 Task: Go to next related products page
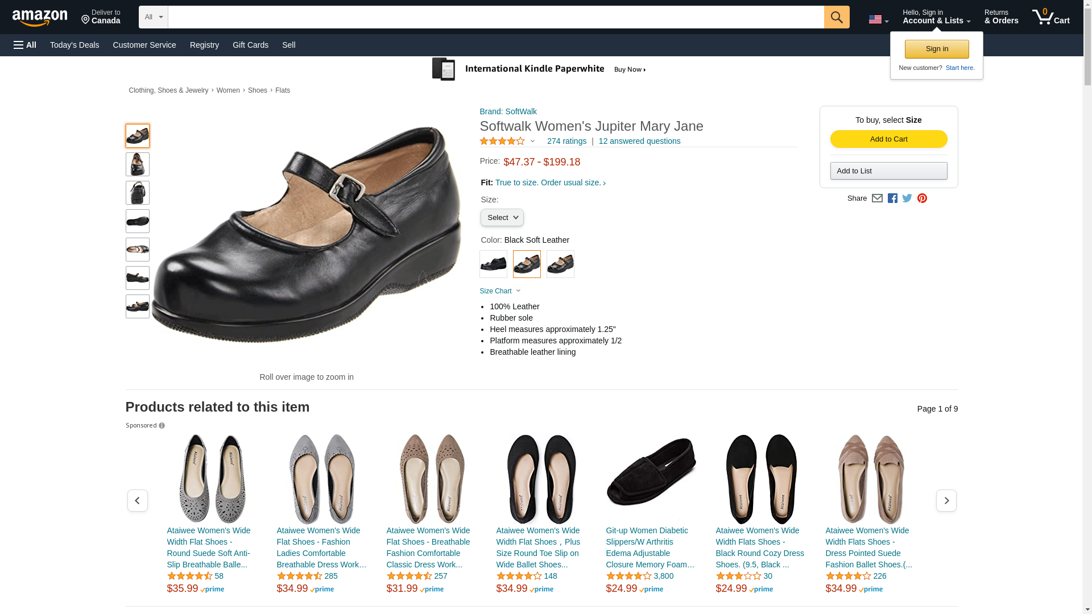pos(946,501)
